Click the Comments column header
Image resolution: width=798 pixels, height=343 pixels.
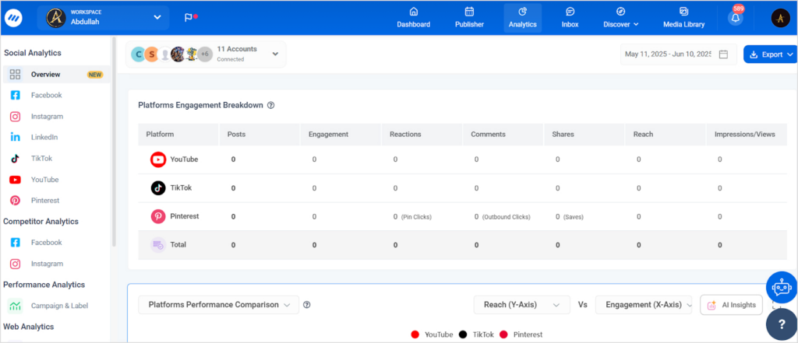(x=503, y=135)
